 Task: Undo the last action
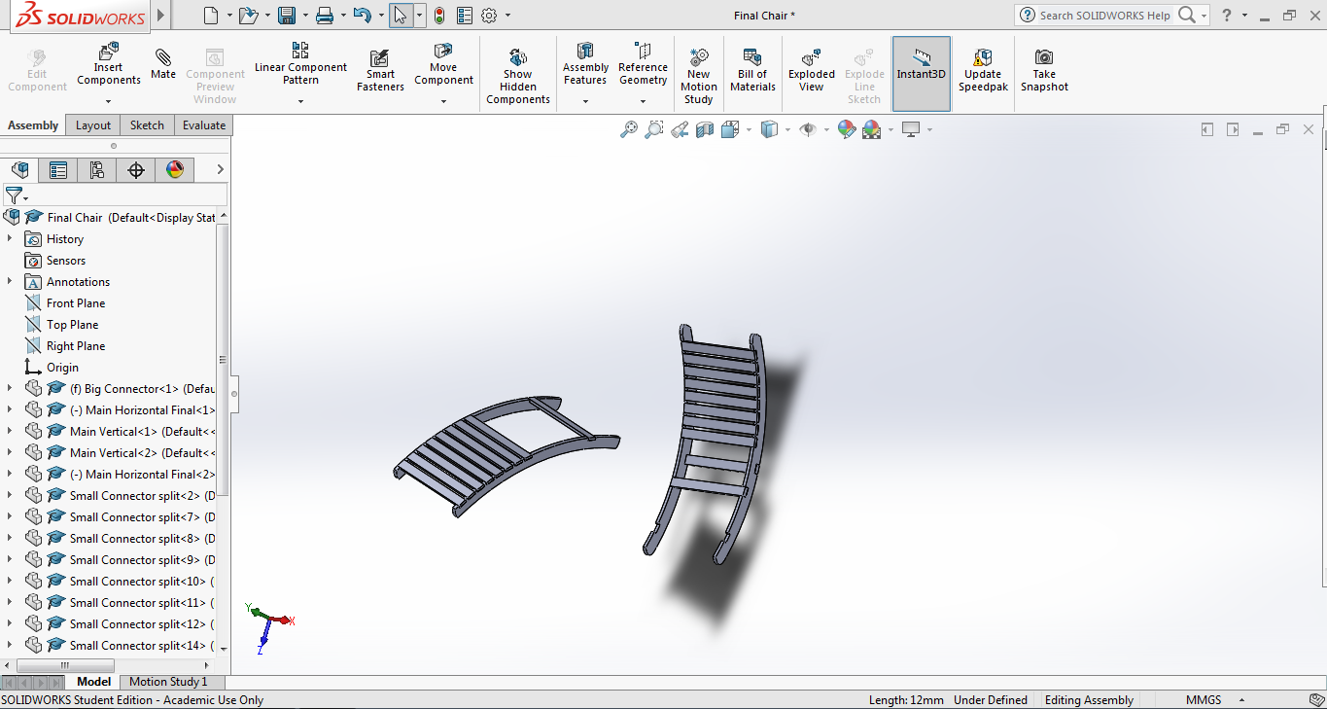click(x=362, y=16)
